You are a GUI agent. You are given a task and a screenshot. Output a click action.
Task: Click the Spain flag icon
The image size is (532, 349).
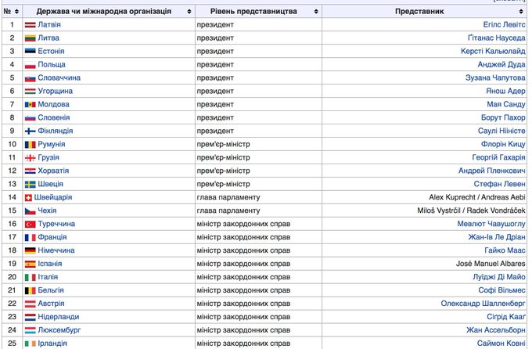[x=31, y=264]
